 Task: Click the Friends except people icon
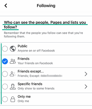pos(13,74)
